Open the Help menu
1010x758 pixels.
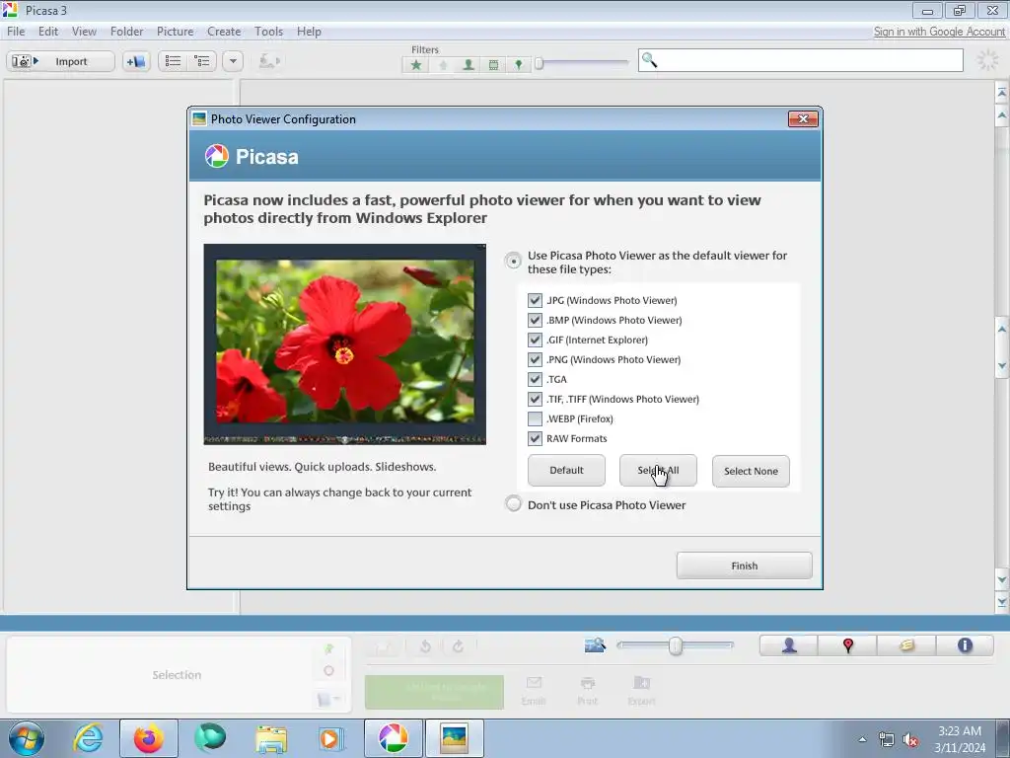tap(309, 31)
